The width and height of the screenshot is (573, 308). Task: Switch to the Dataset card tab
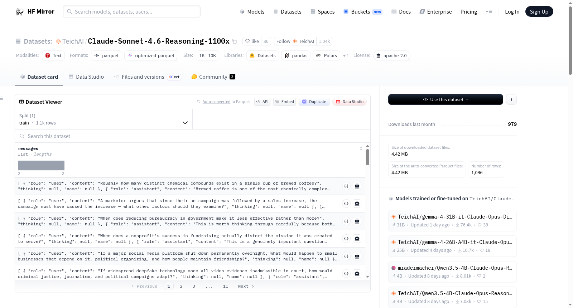39,77
